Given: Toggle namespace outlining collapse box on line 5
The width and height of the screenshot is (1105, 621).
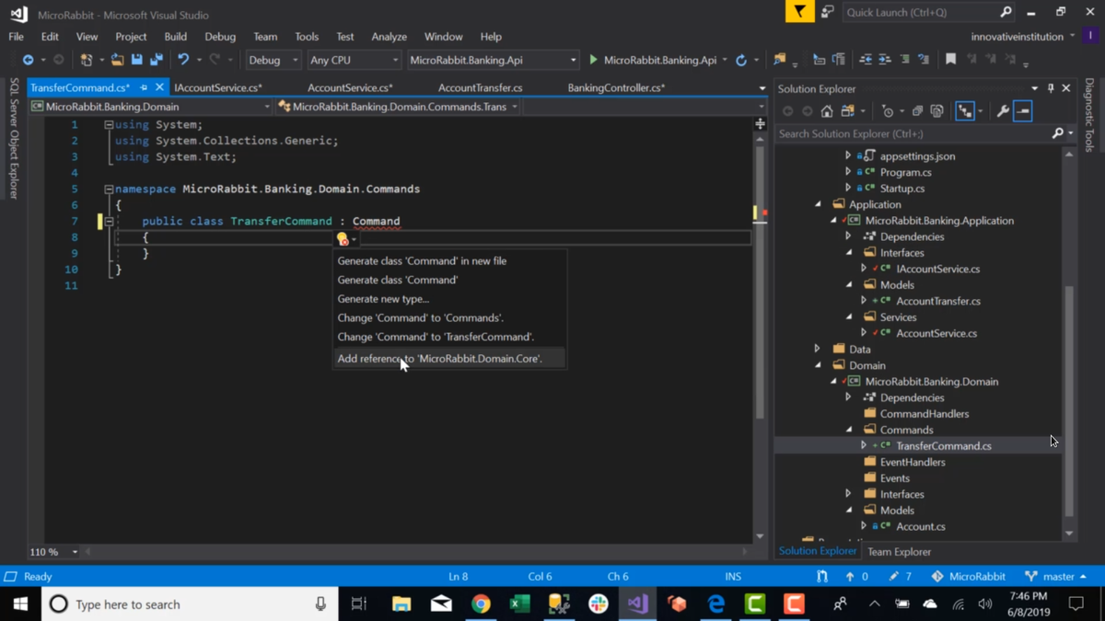Looking at the screenshot, I should (109, 189).
